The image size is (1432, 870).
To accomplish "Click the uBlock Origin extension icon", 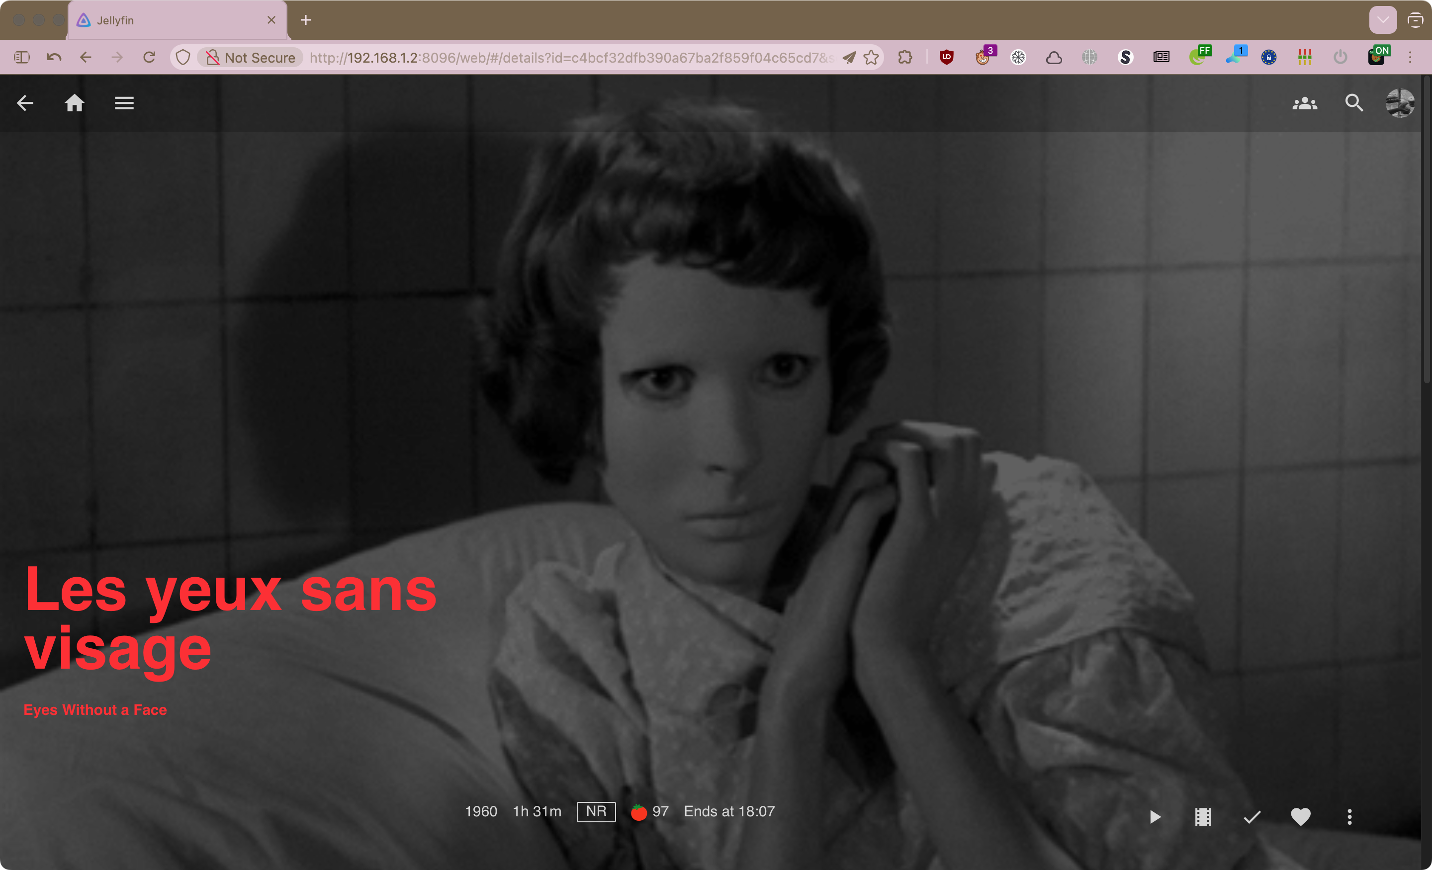I will [x=947, y=57].
